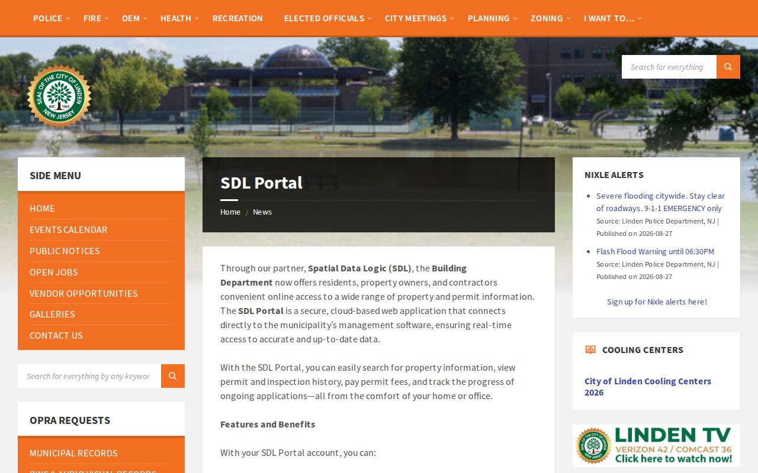The width and height of the screenshot is (758, 473).
Task: Open the Fire menu item
Action: [x=92, y=18]
